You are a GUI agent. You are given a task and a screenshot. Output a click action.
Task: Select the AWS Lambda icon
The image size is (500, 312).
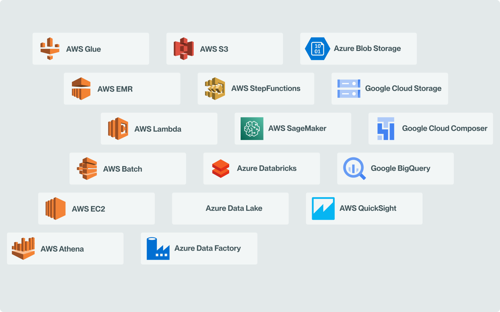pos(118,128)
